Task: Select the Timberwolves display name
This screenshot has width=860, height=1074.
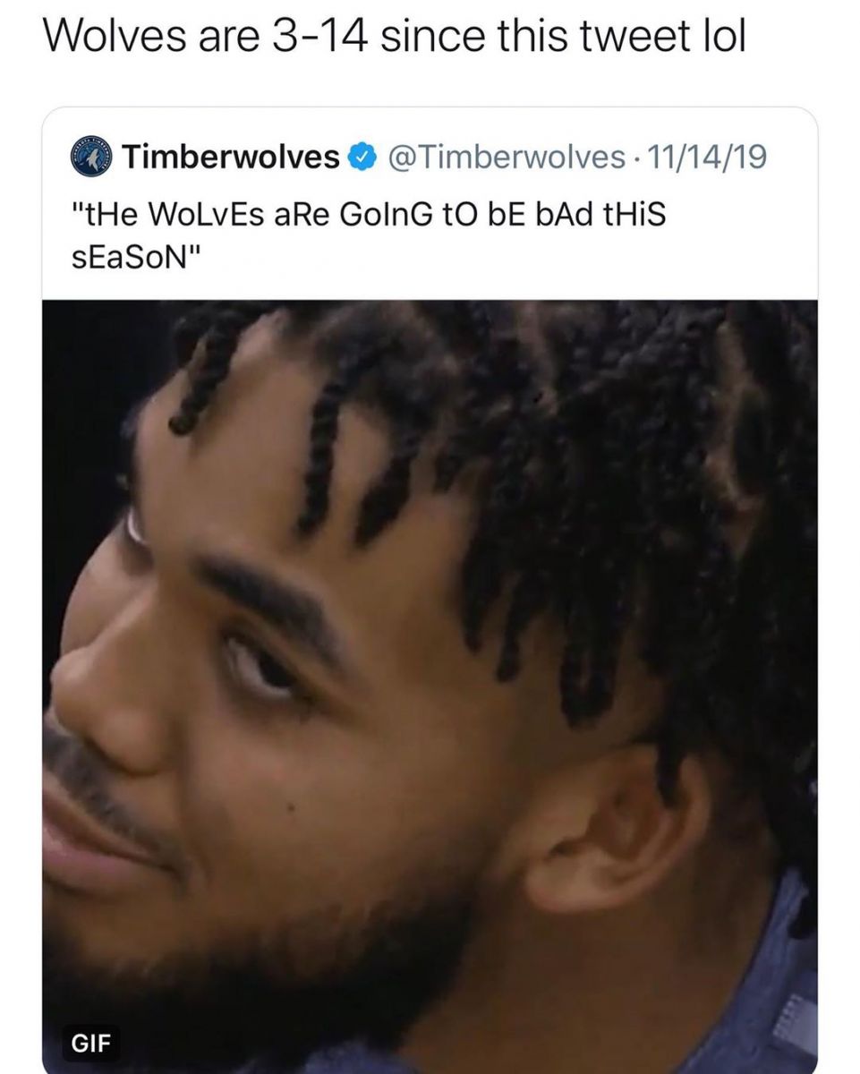Action: (x=232, y=158)
